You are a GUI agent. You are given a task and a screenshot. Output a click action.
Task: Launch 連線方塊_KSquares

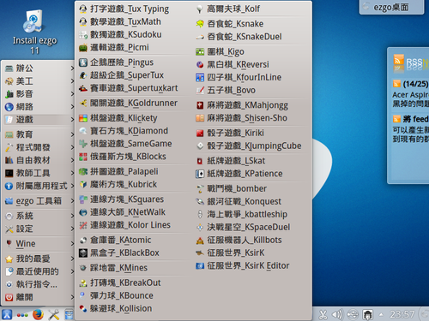[x=127, y=199]
